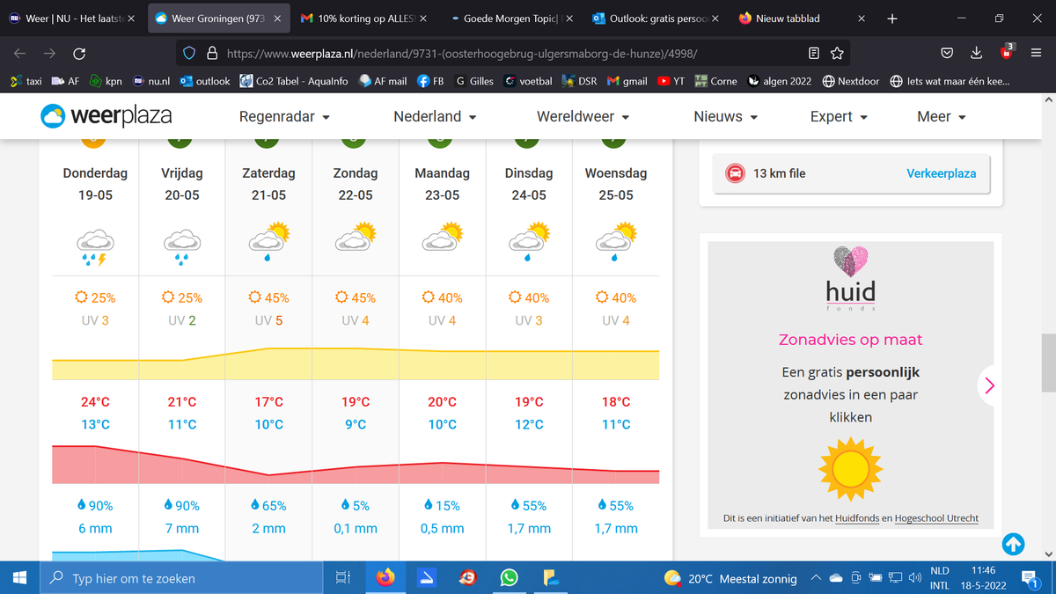Open Firefox downloads arrow icon

tap(977, 54)
